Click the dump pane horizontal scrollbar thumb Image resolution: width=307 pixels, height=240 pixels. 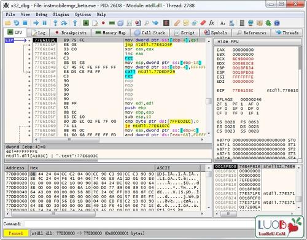tap(53, 214)
